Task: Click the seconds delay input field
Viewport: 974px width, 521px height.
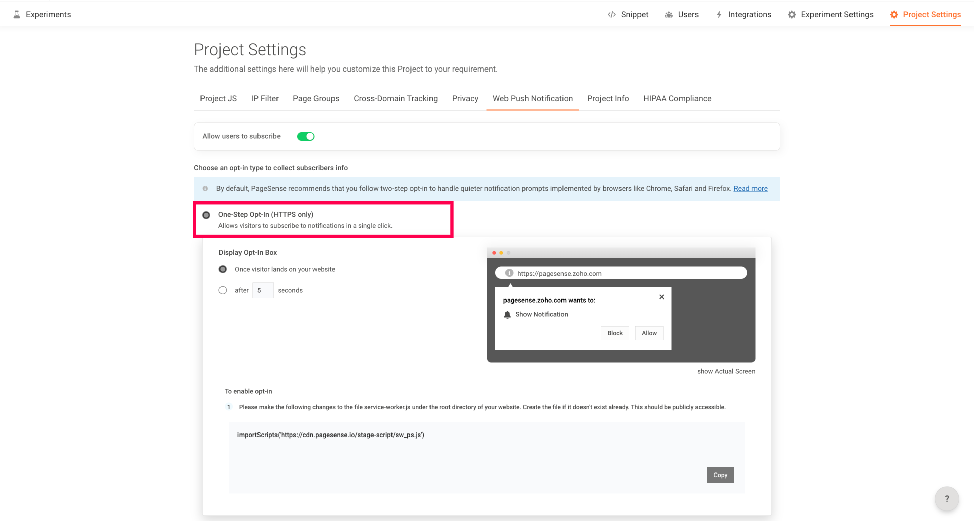Action: point(263,290)
